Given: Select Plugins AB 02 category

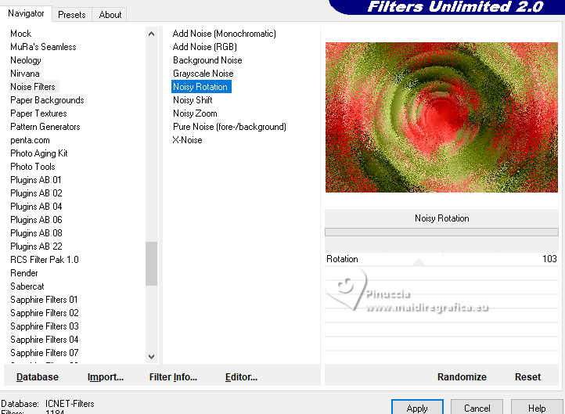Looking at the screenshot, I should point(37,193).
